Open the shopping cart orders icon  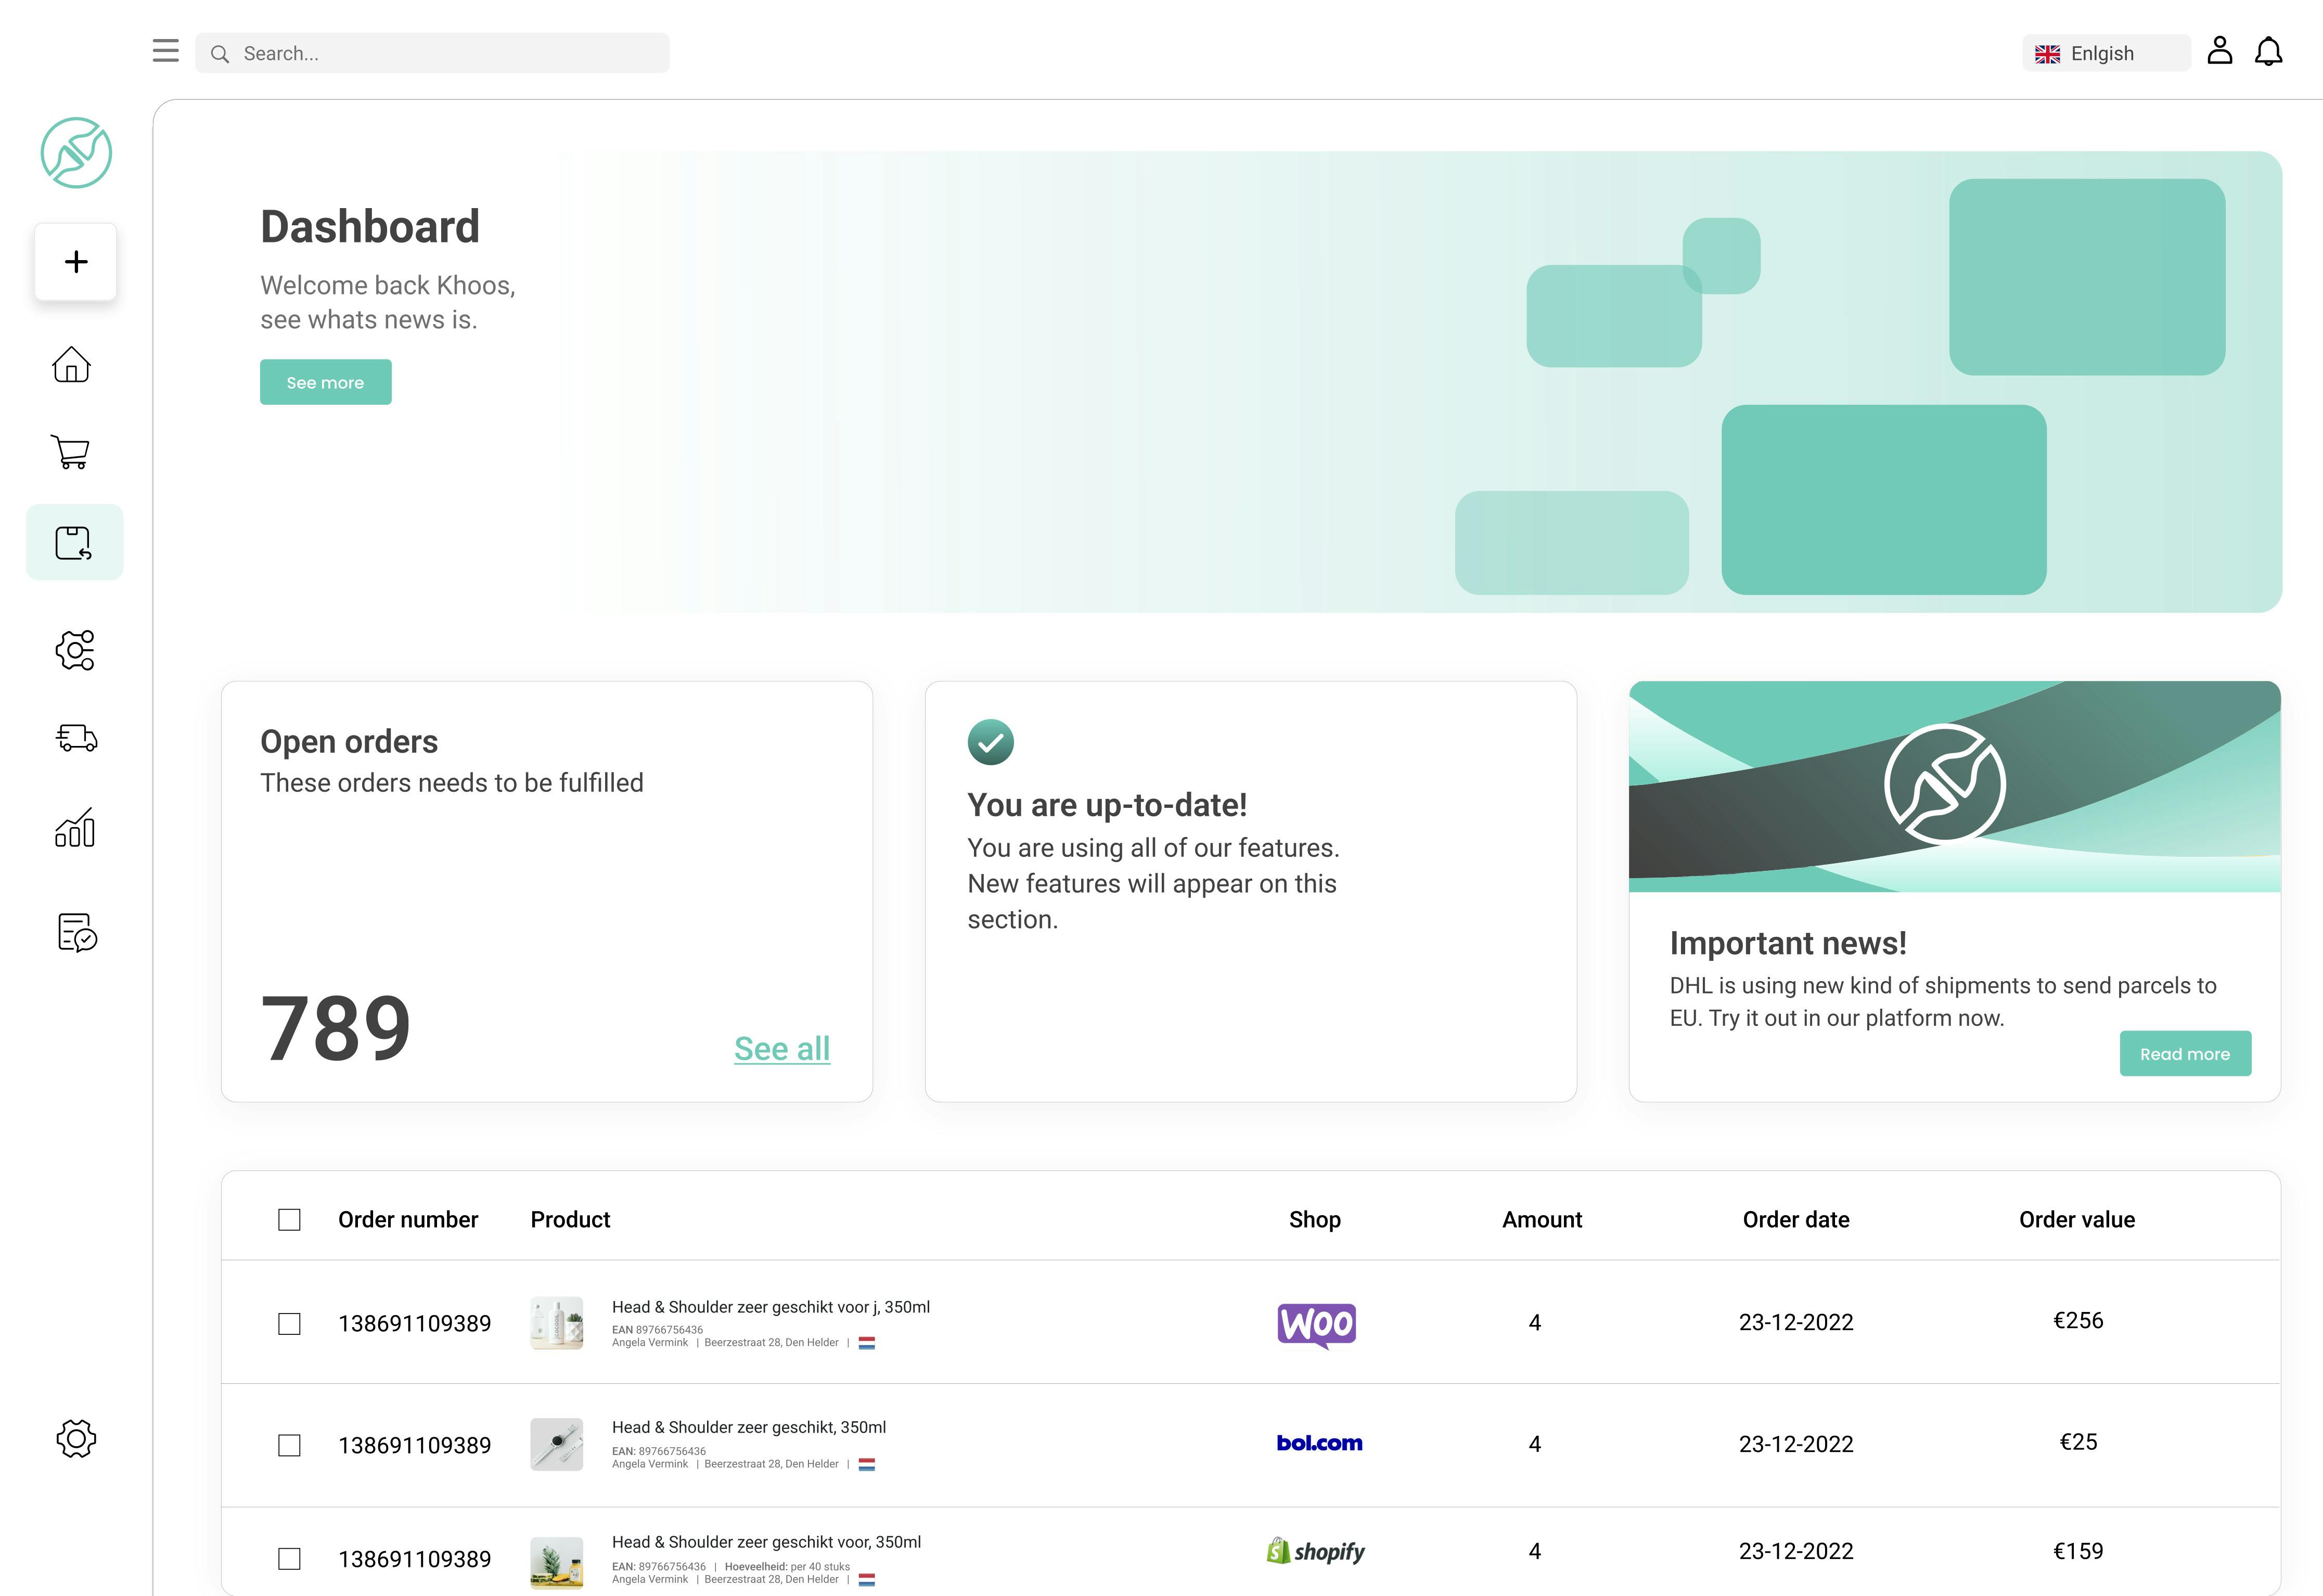click(72, 452)
